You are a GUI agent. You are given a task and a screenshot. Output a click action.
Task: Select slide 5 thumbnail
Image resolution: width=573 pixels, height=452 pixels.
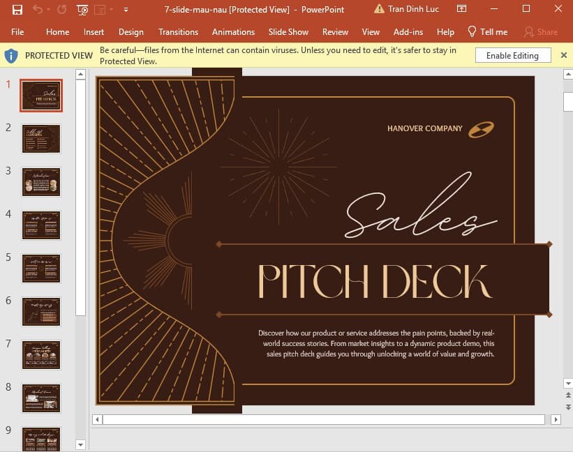point(41,269)
